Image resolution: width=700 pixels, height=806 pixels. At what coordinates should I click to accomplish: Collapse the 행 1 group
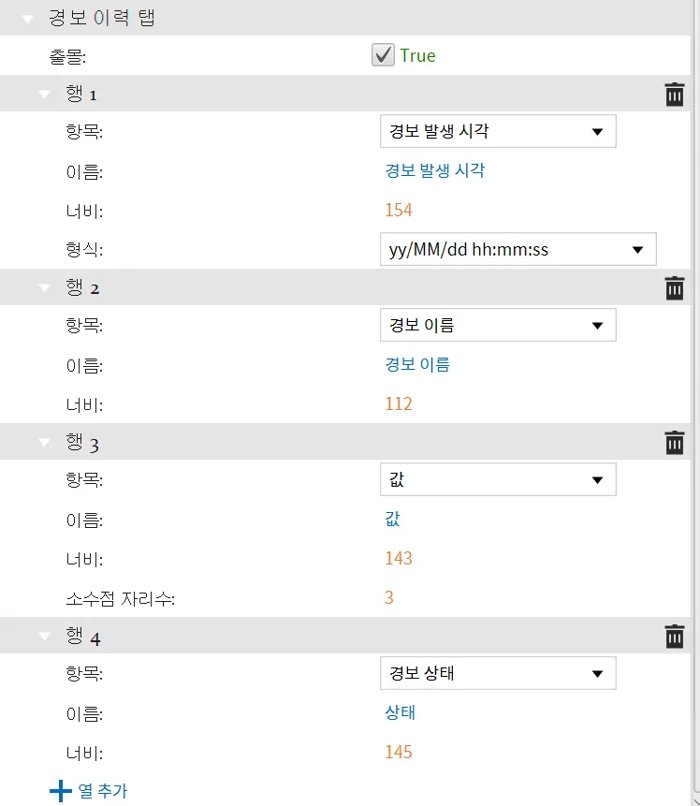coord(45,95)
